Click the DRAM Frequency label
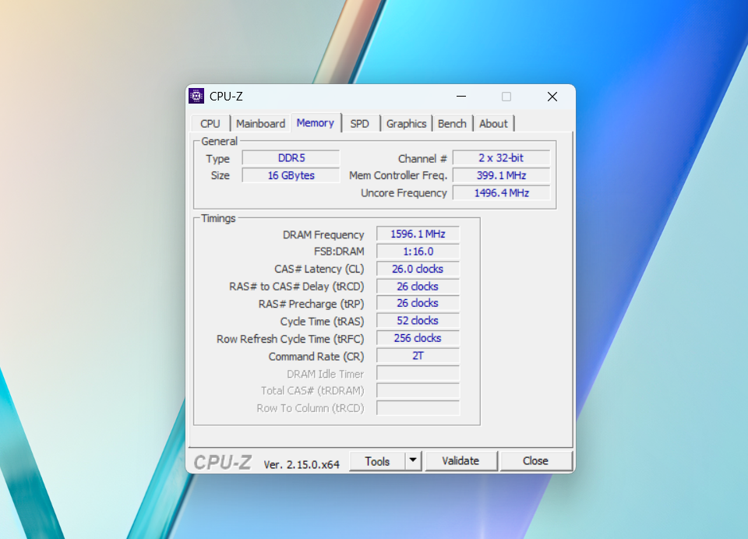Screen dimensions: 748x539 (x=323, y=234)
